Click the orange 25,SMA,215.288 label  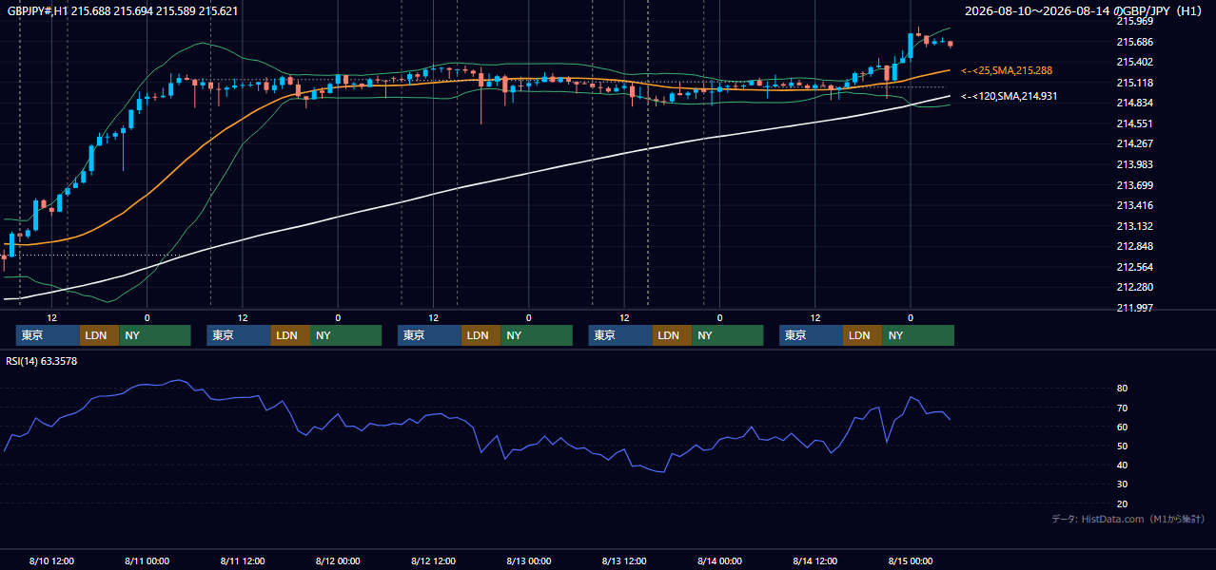point(1007,70)
